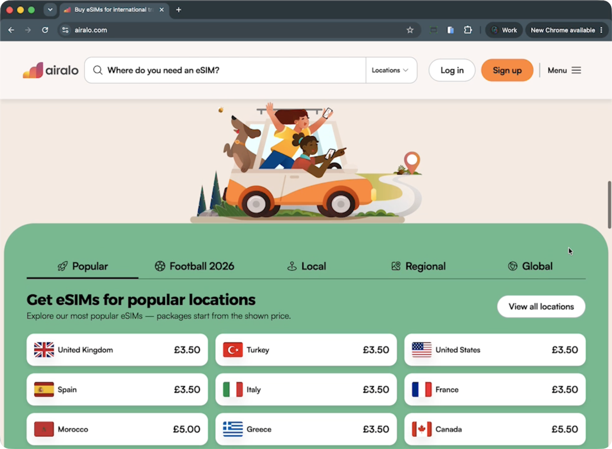
Task: Open the Chrome extensions puzzle icon
Action: coord(468,30)
